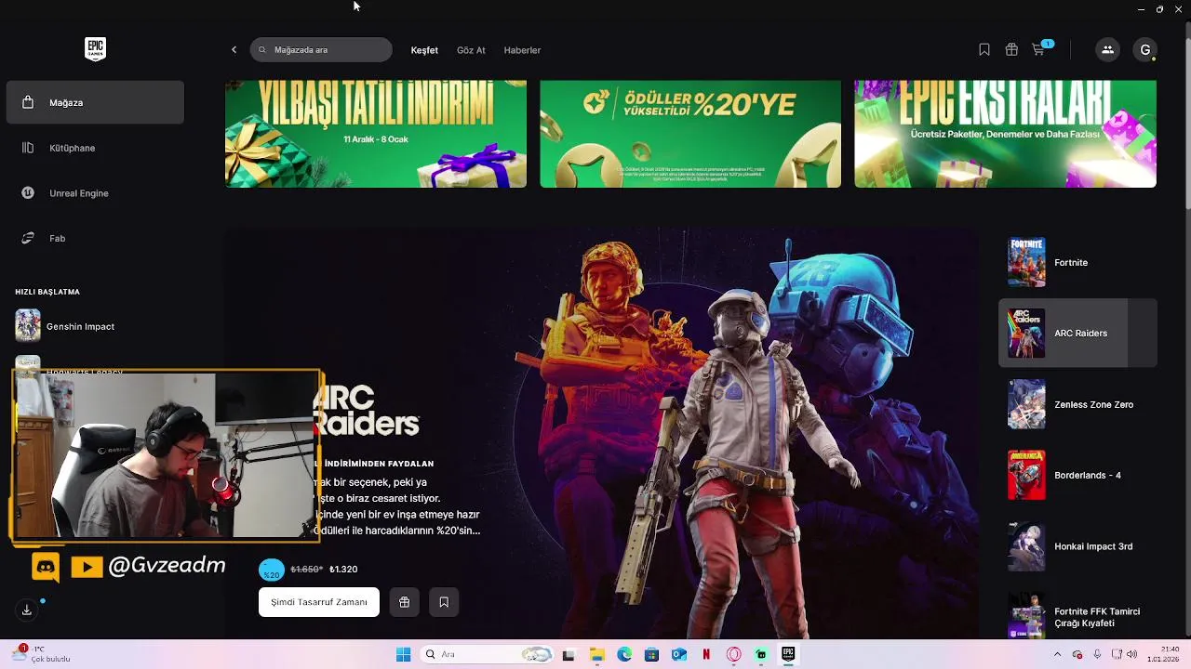Open the friends list icon
This screenshot has height=669, width=1191.
pyautogui.click(x=1107, y=50)
